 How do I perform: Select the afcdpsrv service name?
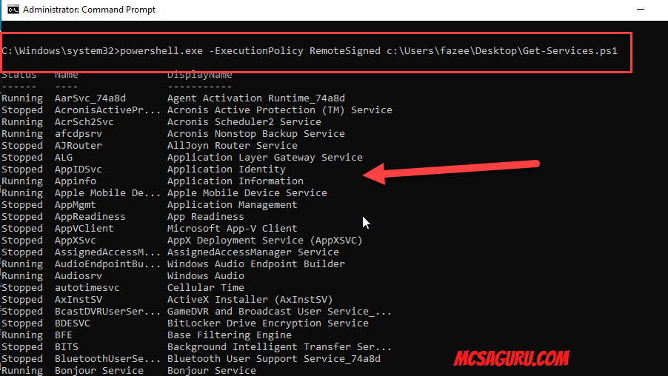[x=79, y=134]
